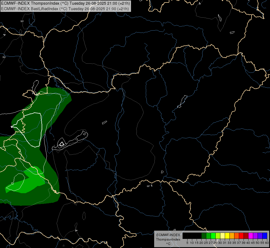Click the bright green 27-29 legend swatch
Viewport: 270px width, 248px height.
[x=213, y=236]
